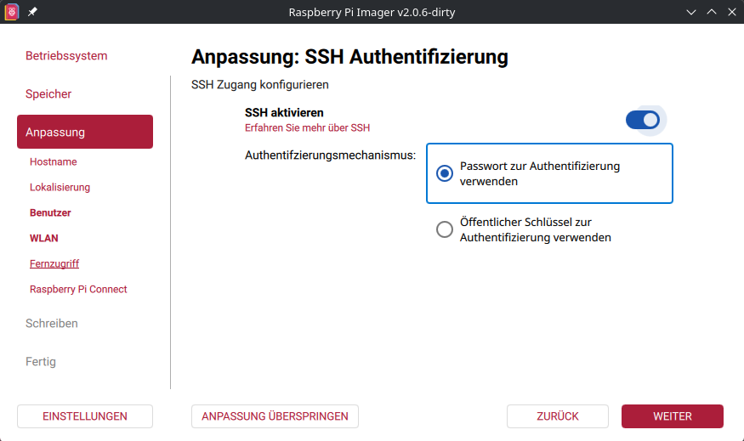The width and height of the screenshot is (744, 441).
Task: Open the Betriebssystem step
Action: 66,56
